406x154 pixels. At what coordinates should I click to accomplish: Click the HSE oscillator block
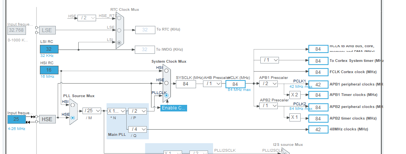(47, 119)
